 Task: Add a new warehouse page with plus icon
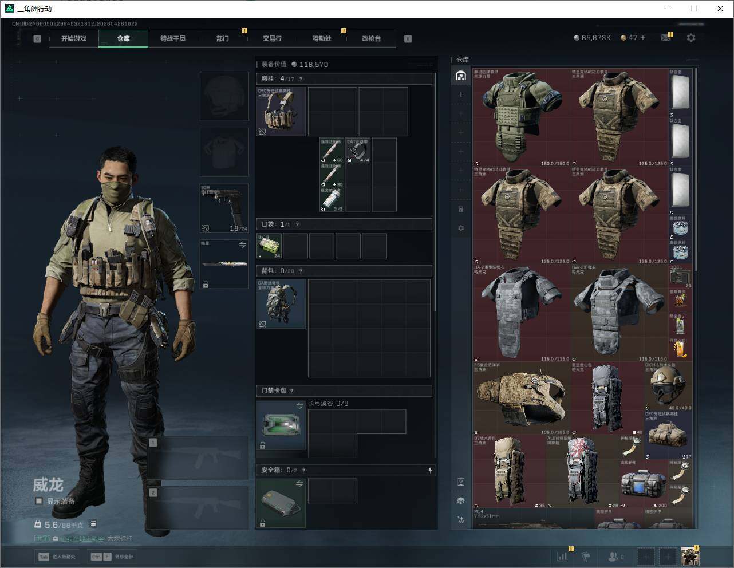(x=461, y=94)
